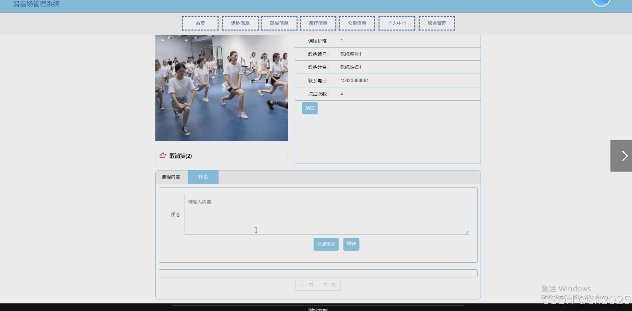Submit the comment with 立即提交
The height and width of the screenshot is (311, 632).
tap(326, 244)
